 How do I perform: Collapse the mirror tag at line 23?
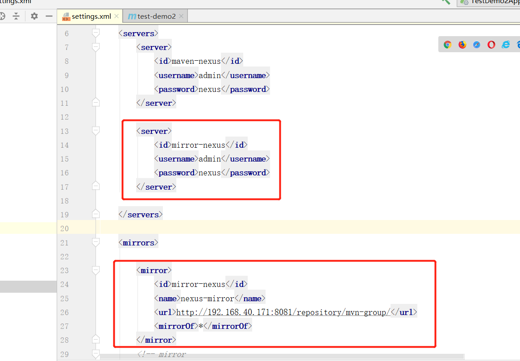click(x=96, y=270)
